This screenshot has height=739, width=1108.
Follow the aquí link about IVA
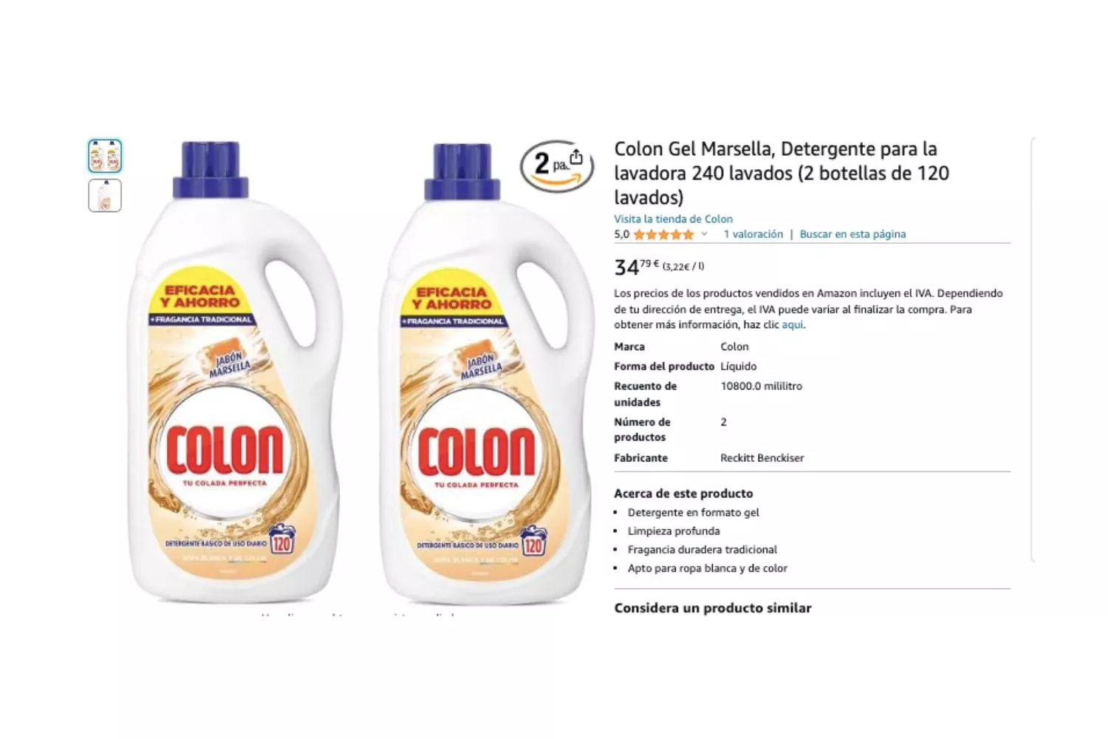792,324
